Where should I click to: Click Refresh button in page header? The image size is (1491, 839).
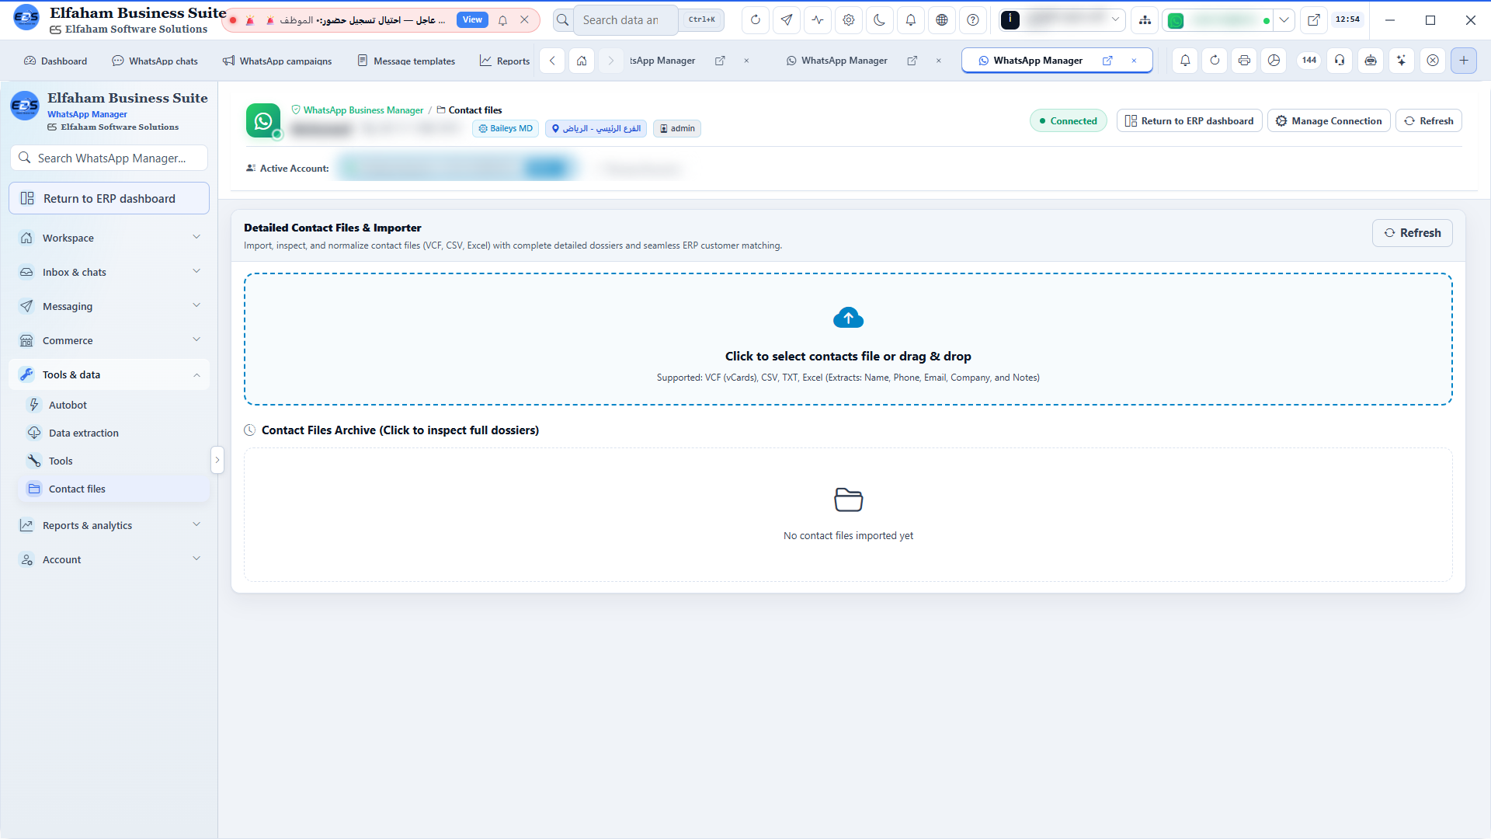(x=1429, y=120)
